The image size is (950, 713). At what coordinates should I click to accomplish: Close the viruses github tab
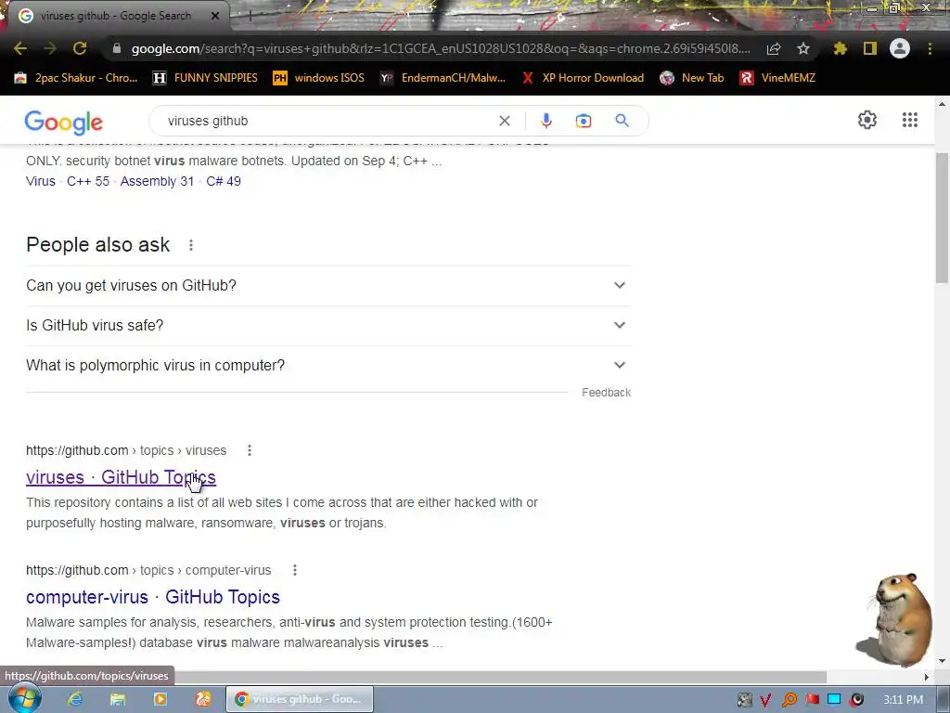pyautogui.click(x=215, y=16)
